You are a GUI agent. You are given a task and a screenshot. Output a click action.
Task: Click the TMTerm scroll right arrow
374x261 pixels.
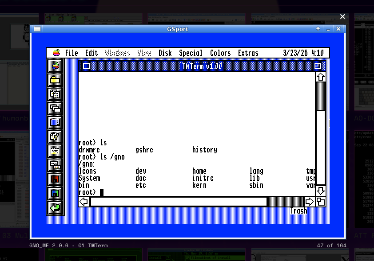(309, 202)
